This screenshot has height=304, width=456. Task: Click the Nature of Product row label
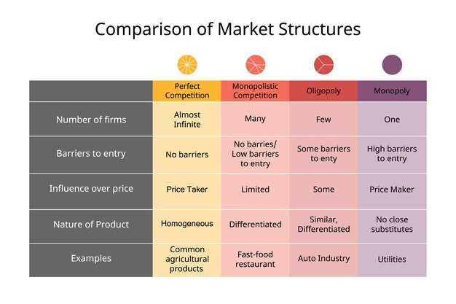click(x=91, y=225)
